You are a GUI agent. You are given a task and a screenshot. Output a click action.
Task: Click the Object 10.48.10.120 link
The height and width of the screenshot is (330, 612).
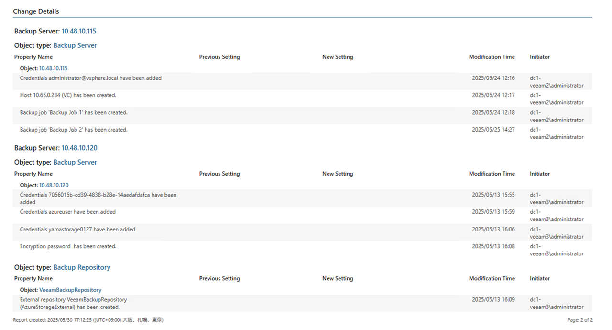click(54, 185)
